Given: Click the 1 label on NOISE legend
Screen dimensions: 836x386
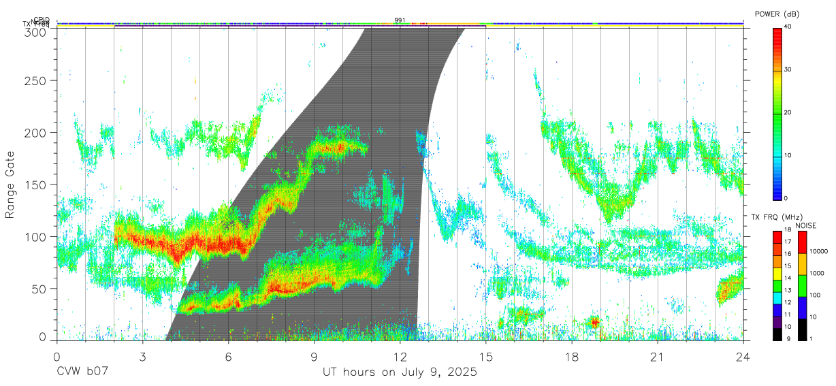Looking at the screenshot, I should pos(811,338).
